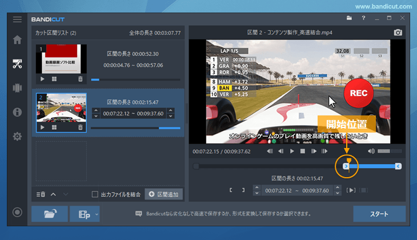Open the hamburger menu
Viewport: 417px width, 240px height.
(x=17, y=19)
